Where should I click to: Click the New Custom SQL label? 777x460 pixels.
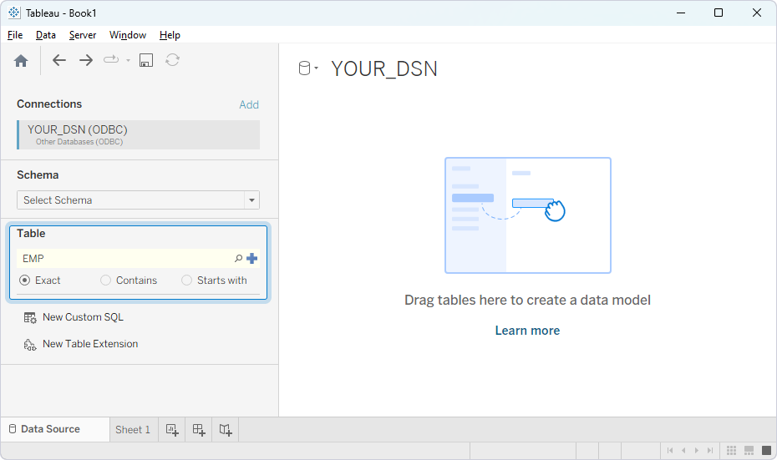pyautogui.click(x=83, y=317)
